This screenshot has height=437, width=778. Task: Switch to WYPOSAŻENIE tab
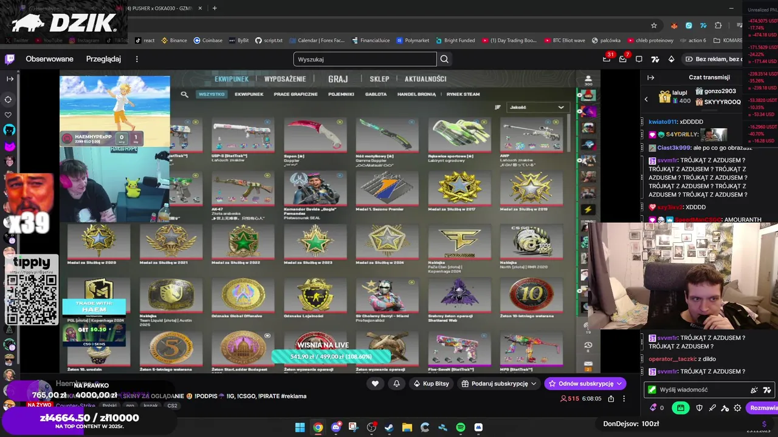pyautogui.click(x=285, y=80)
